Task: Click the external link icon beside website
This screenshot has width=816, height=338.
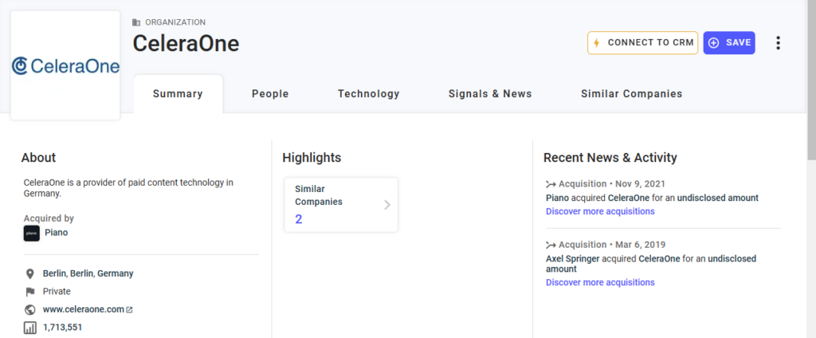Action: point(130,310)
